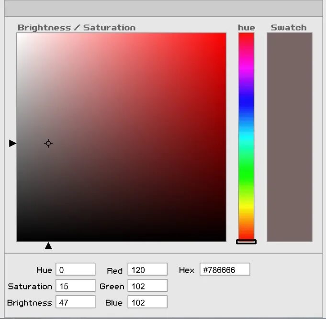This screenshot has height=319, width=326.
Task: Click the Blue value input field
Action: 147,302
